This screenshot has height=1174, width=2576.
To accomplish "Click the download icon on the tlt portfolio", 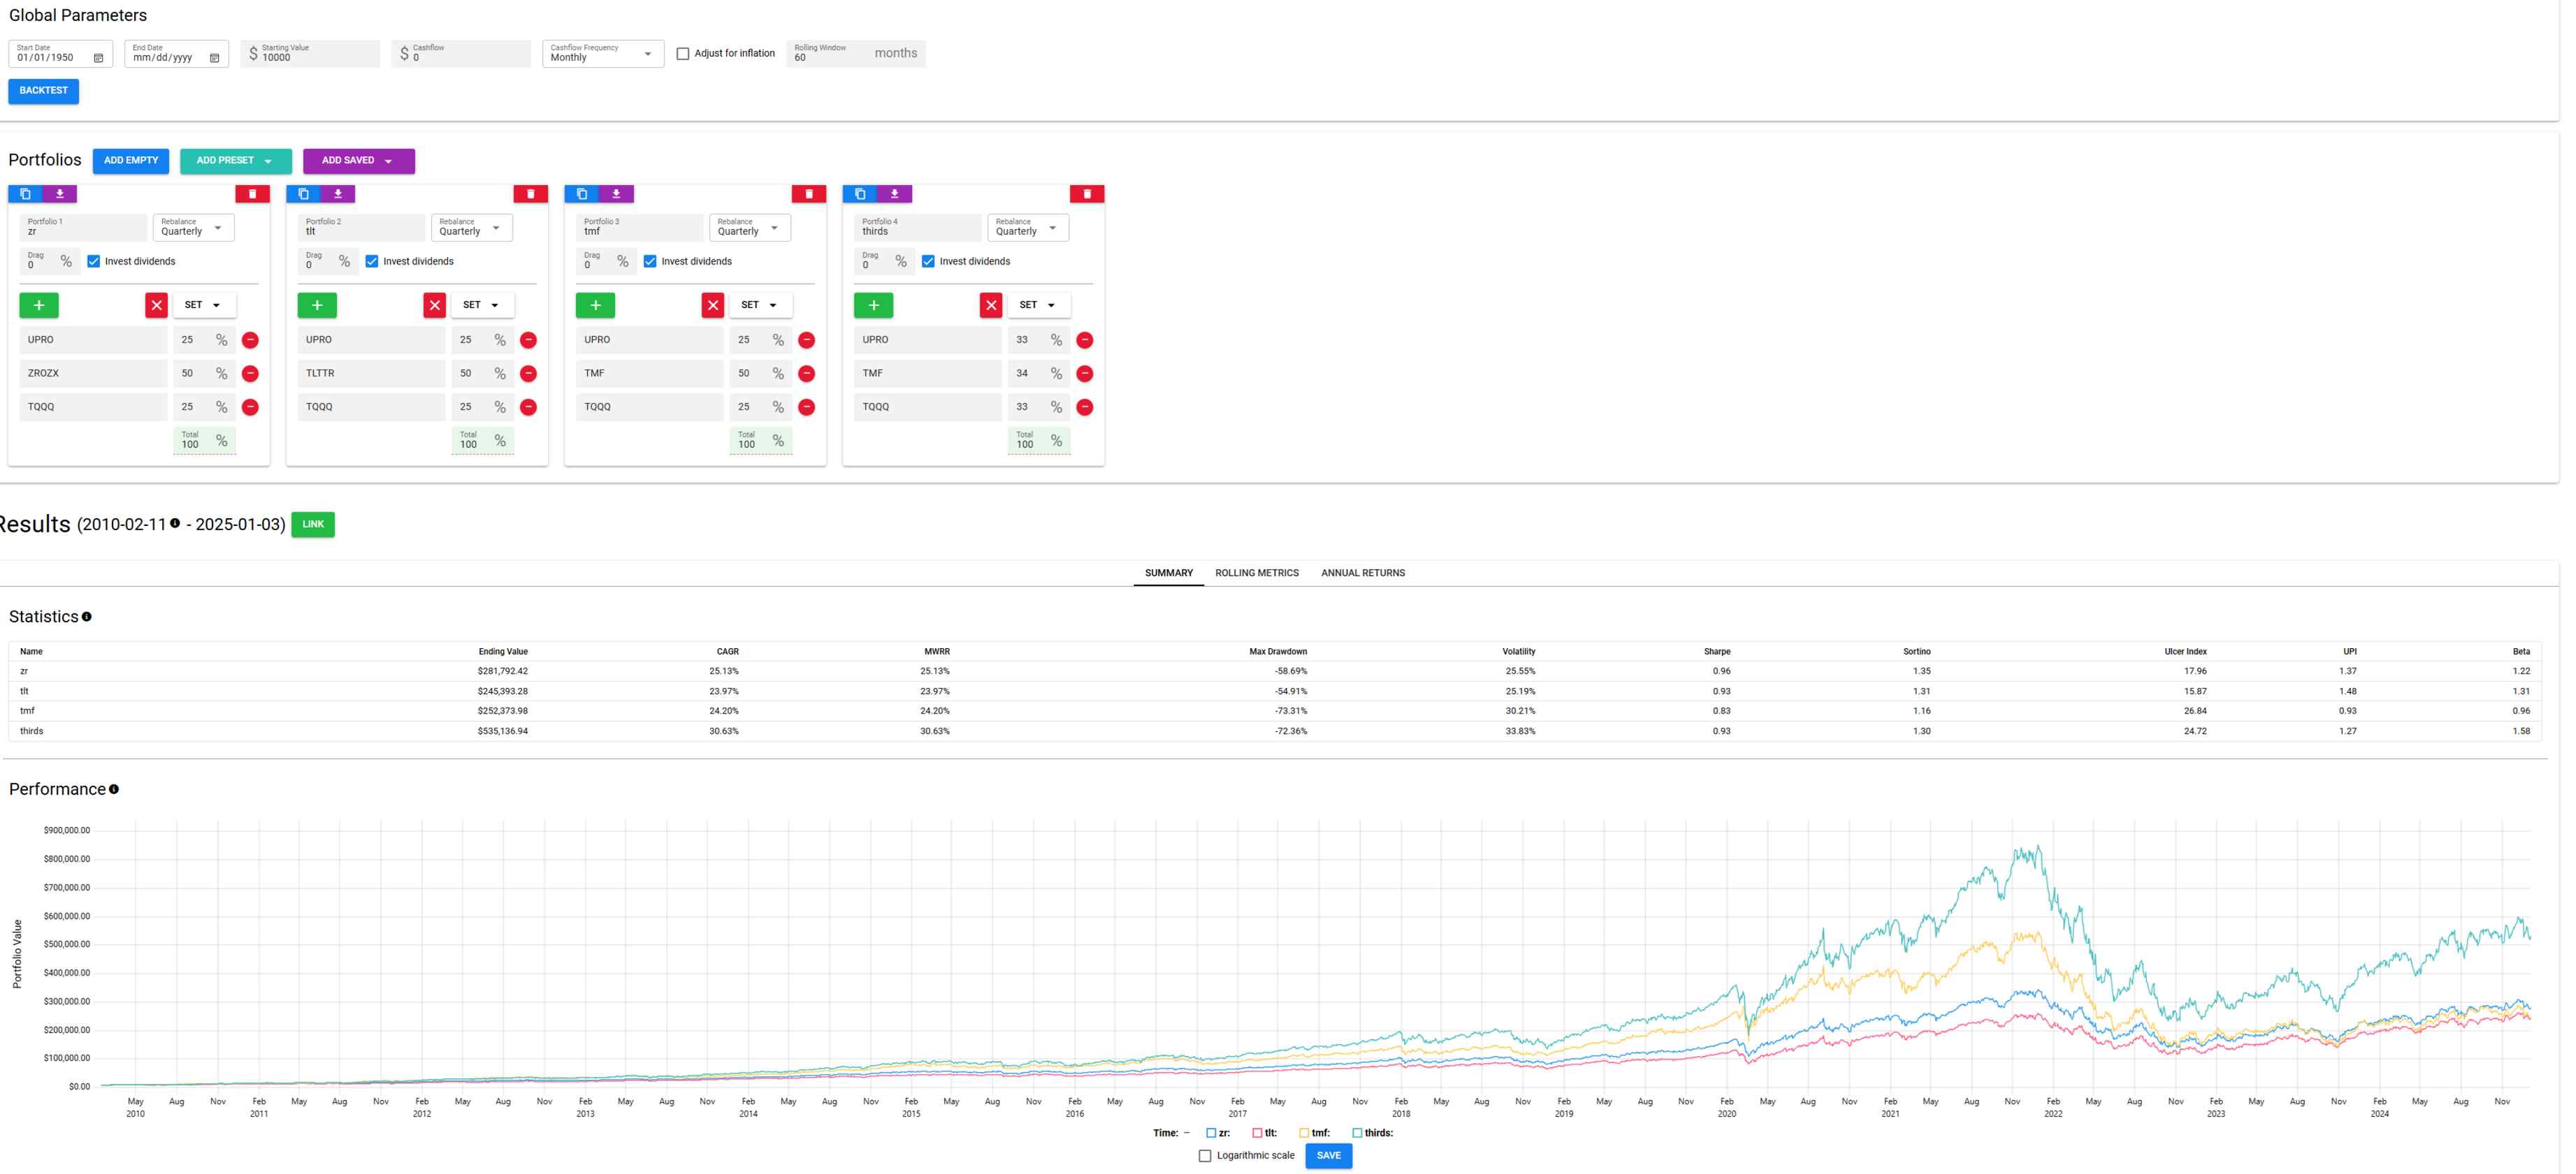I will (338, 194).
